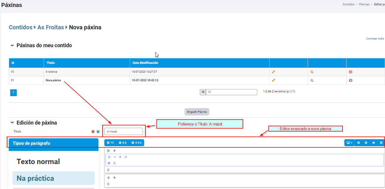385x189 pixels.
Task: Add a 12-column row layout
Action: (110, 143)
